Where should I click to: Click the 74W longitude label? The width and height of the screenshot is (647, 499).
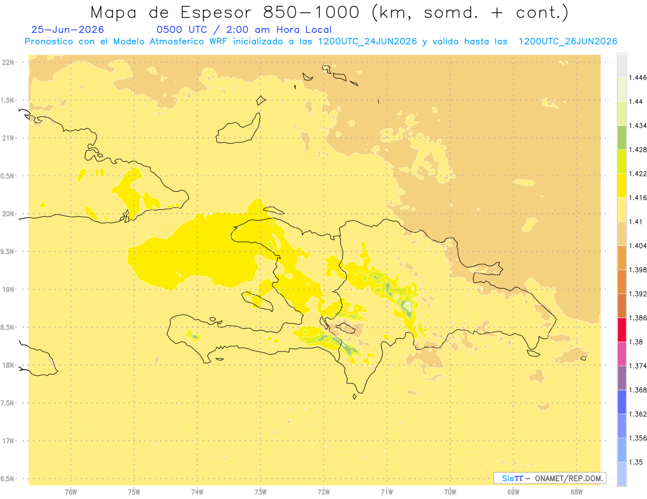tap(197, 492)
